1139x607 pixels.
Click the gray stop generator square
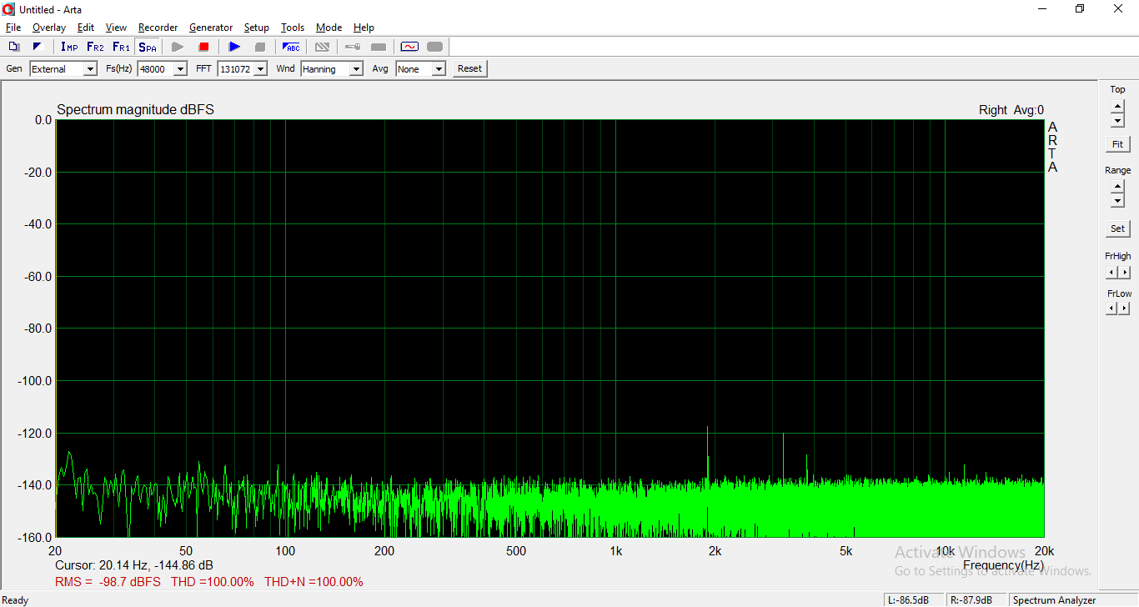260,47
